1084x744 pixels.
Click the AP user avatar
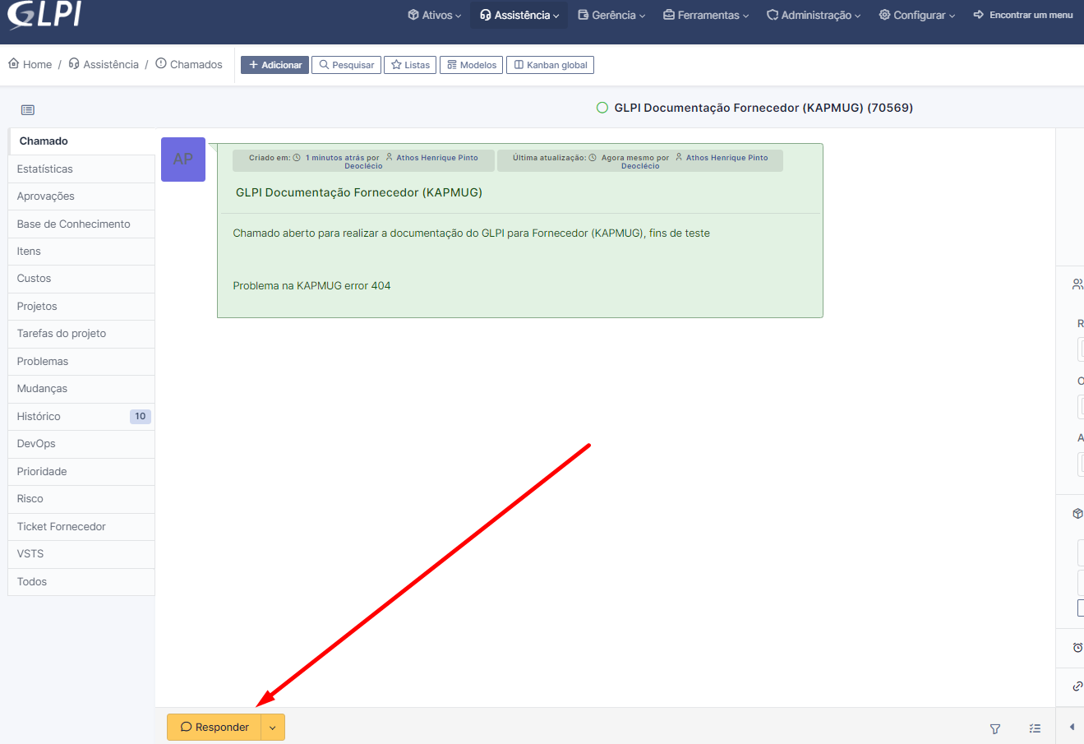(x=183, y=159)
